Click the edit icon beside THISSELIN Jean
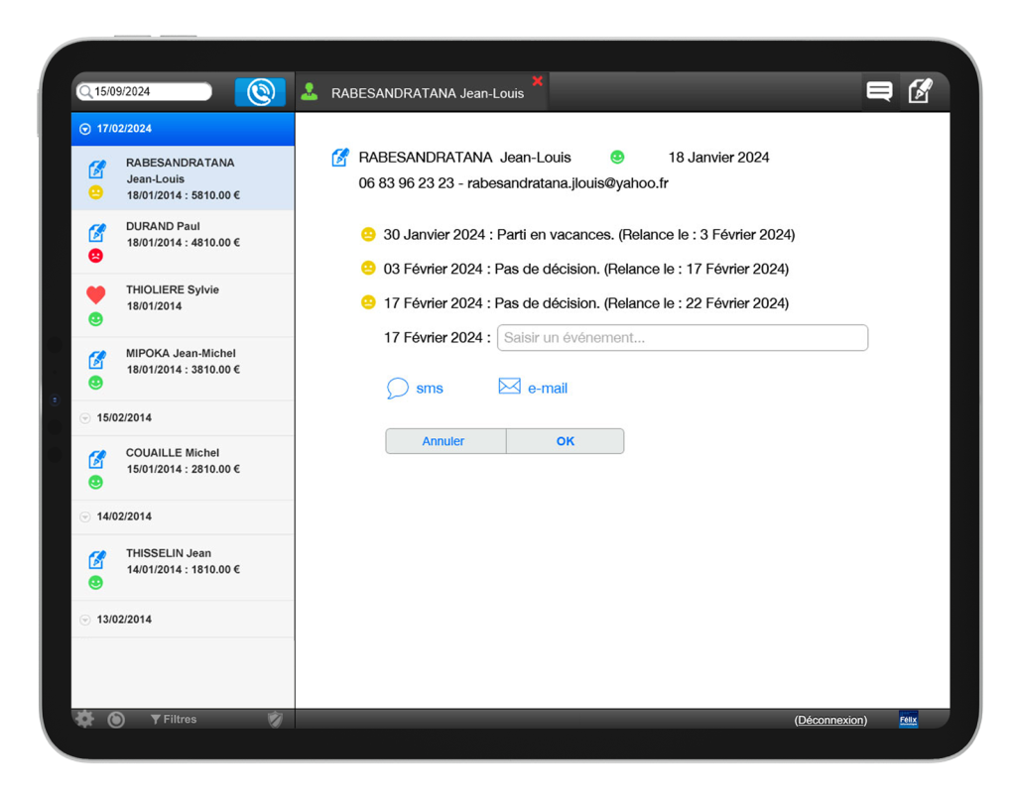Image resolution: width=1016 pixels, height=799 pixels. click(x=97, y=559)
